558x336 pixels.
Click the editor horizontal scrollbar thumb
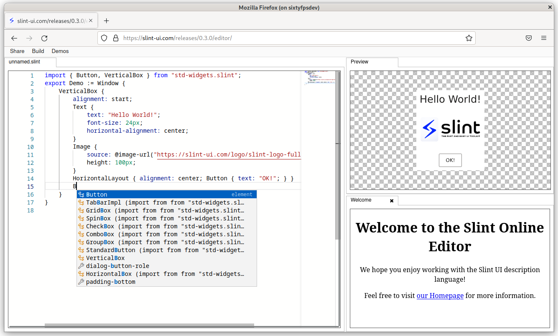coord(149,326)
